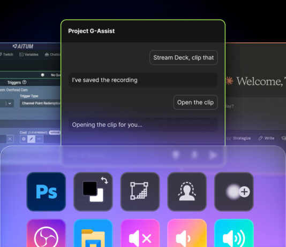
Task: Click the Overhead Cam text in Aitum
Action: coord(17,90)
